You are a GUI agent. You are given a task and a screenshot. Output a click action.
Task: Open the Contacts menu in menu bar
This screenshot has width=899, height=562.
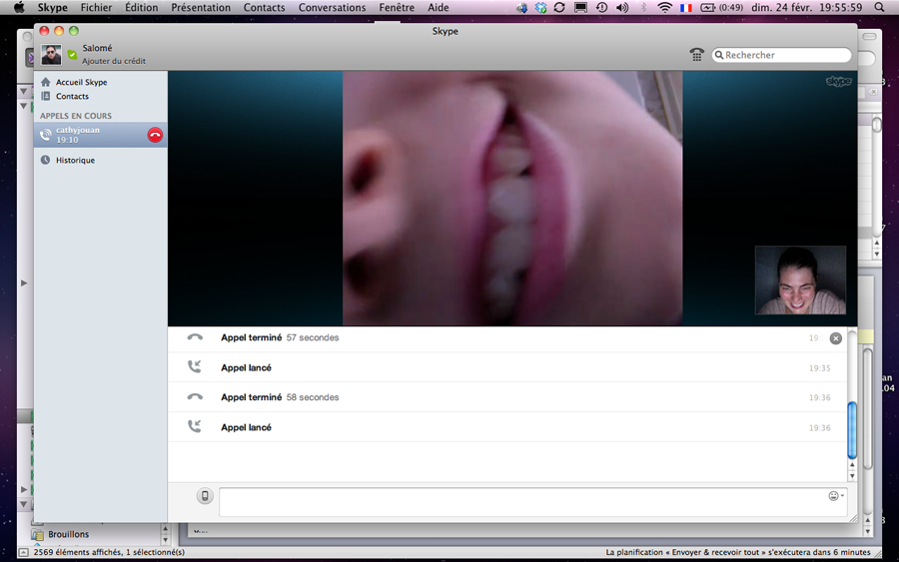tap(265, 7)
